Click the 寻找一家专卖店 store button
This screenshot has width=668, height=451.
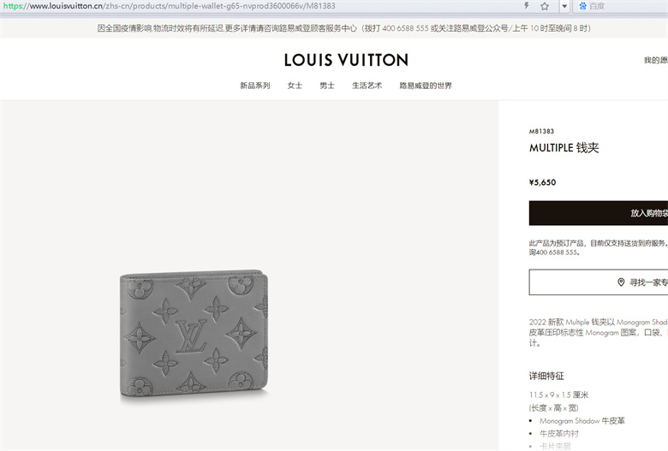pyautogui.click(x=599, y=282)
